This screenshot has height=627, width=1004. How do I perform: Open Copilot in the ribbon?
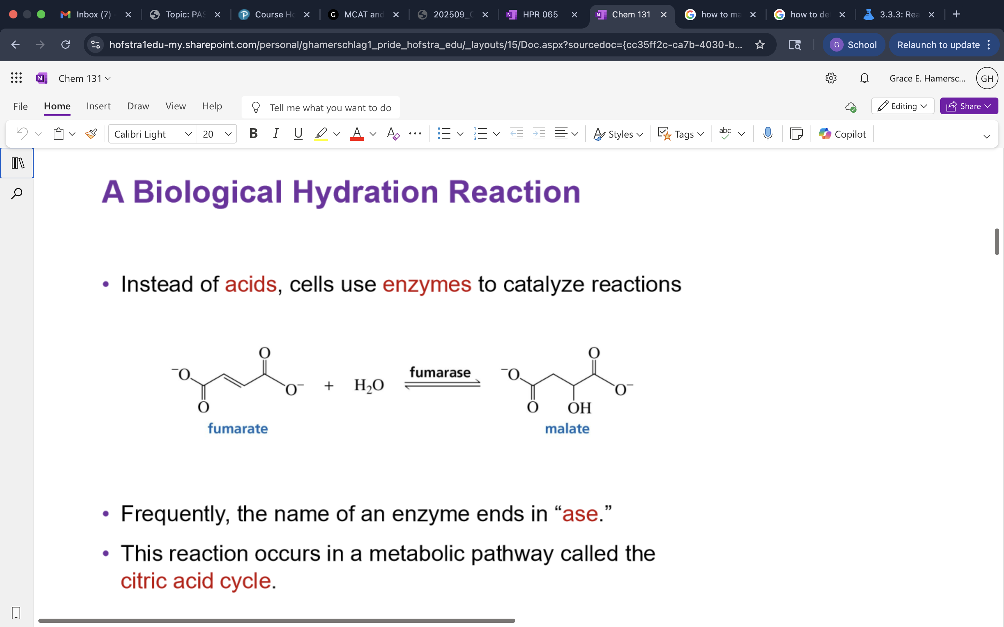842,133
